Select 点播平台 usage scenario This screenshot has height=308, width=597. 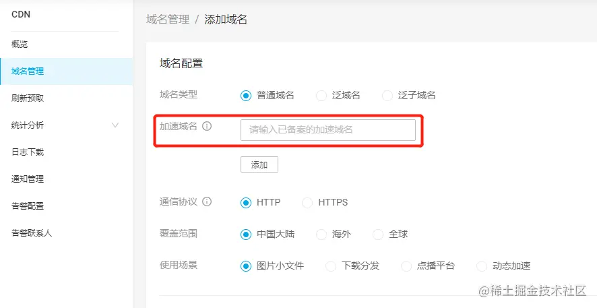[406, 266]
